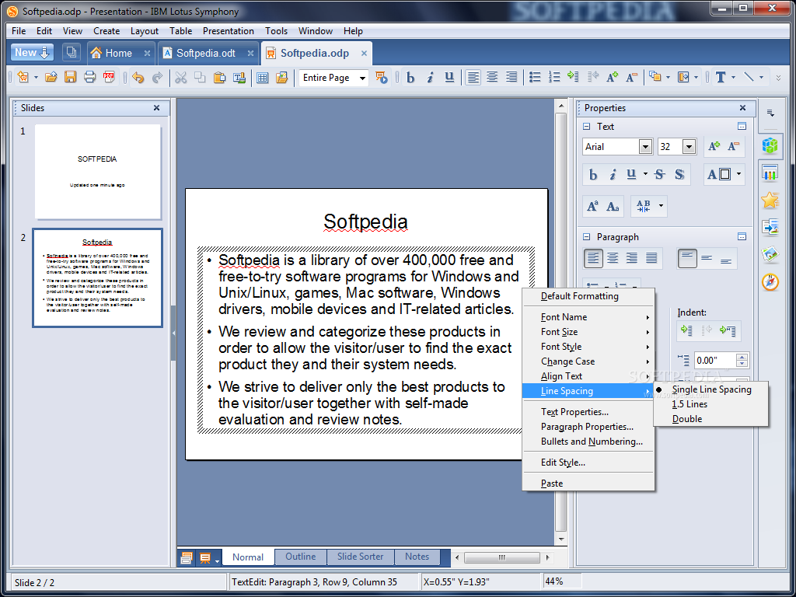Apply strikethrough in Properties Text section
Viewport: 796px width, 597px height.
click(659, 175)
